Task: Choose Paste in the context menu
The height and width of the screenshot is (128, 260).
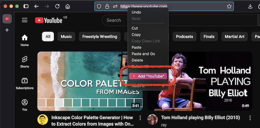Action: click(x=148, y=47)
